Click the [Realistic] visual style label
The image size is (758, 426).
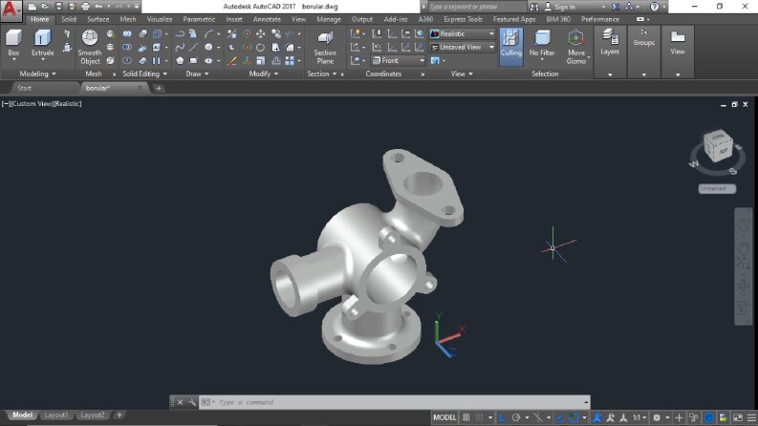tap(68, 103)
